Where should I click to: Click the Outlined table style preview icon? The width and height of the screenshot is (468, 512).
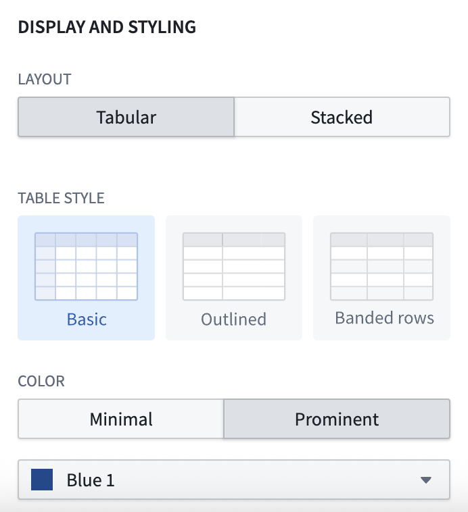[234, 266]
